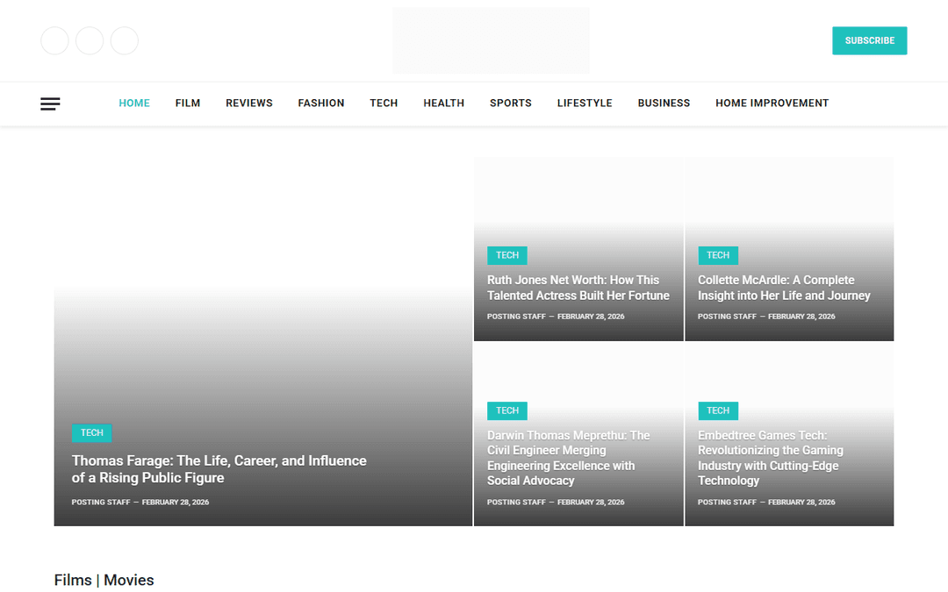The height and width of the screenshot is (592, 948).
Task: Click TECH tag above Collette McArdle article
Action: pos(718,255)
